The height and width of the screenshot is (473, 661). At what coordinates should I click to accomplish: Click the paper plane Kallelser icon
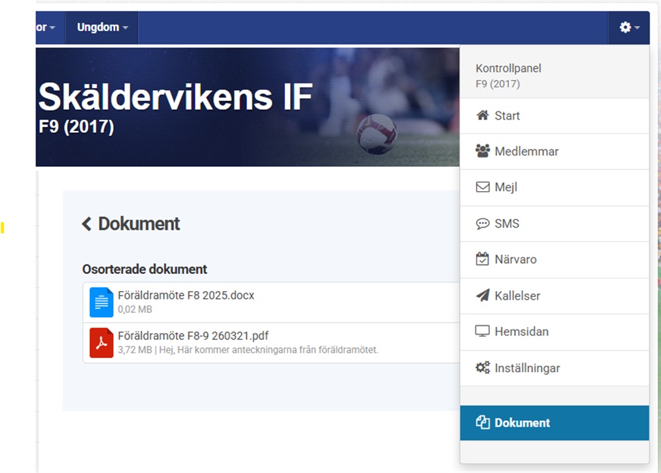(483, 296)
